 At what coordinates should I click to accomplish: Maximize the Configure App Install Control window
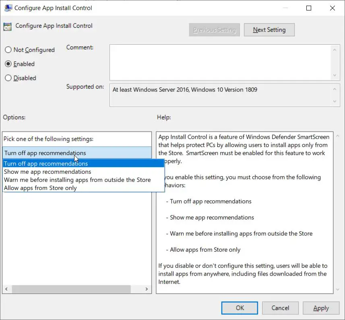point(309,8)
